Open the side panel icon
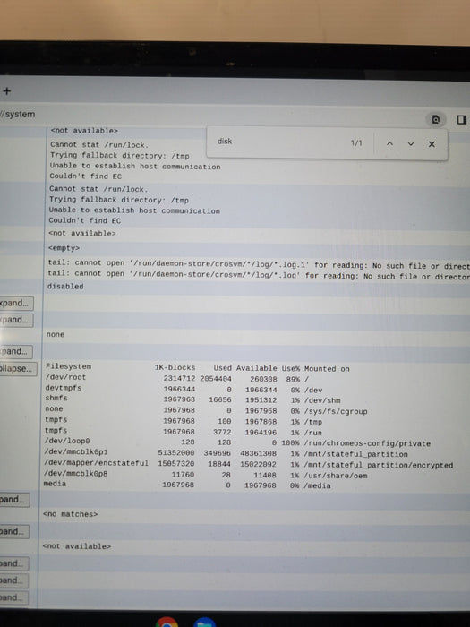Image resolution: width=470 pixels, height=627 pixels. [x=461, y=119]
